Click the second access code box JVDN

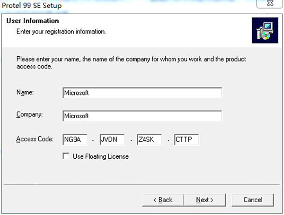point(112,140)
